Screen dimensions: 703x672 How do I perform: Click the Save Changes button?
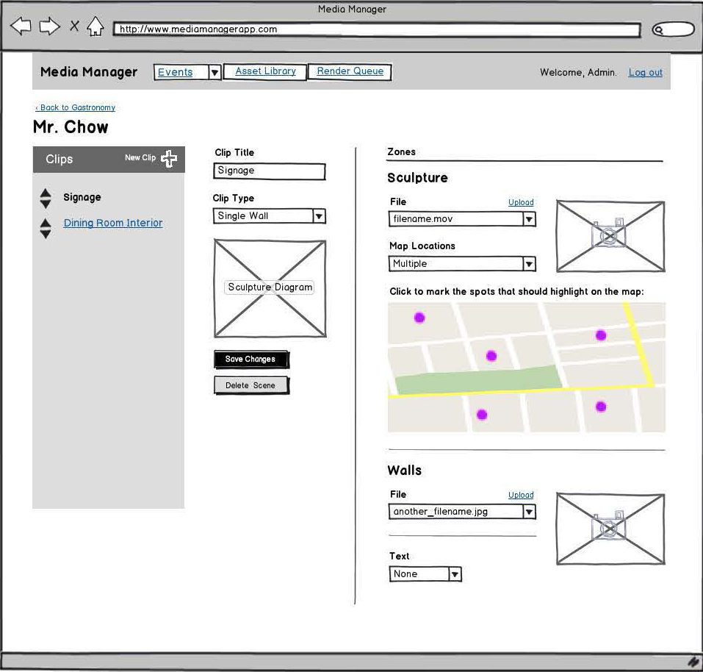tap(251, 360)
